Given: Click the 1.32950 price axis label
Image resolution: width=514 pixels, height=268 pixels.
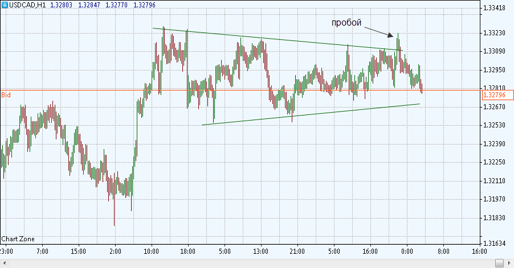Looking at the screenshot, I should [x=495, y=70].
